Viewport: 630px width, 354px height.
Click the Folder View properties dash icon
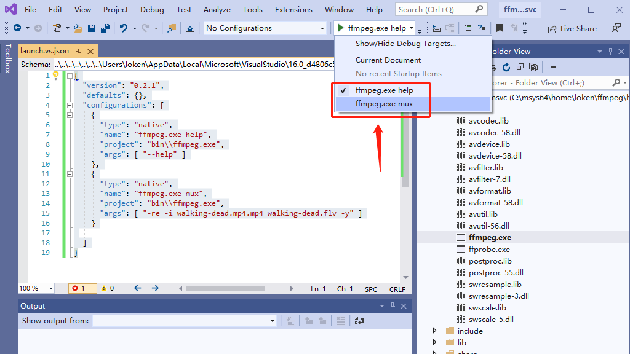552,67
